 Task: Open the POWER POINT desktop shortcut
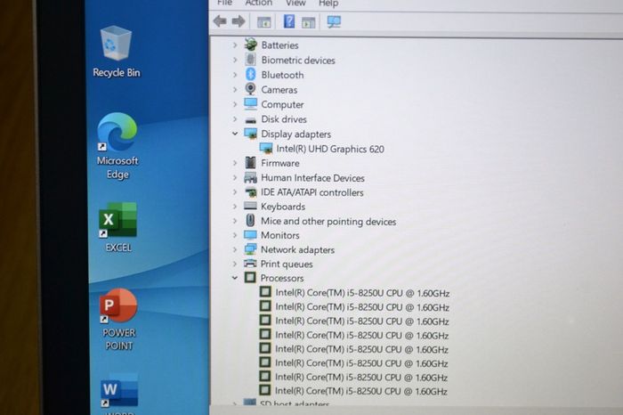click(118, 320)
